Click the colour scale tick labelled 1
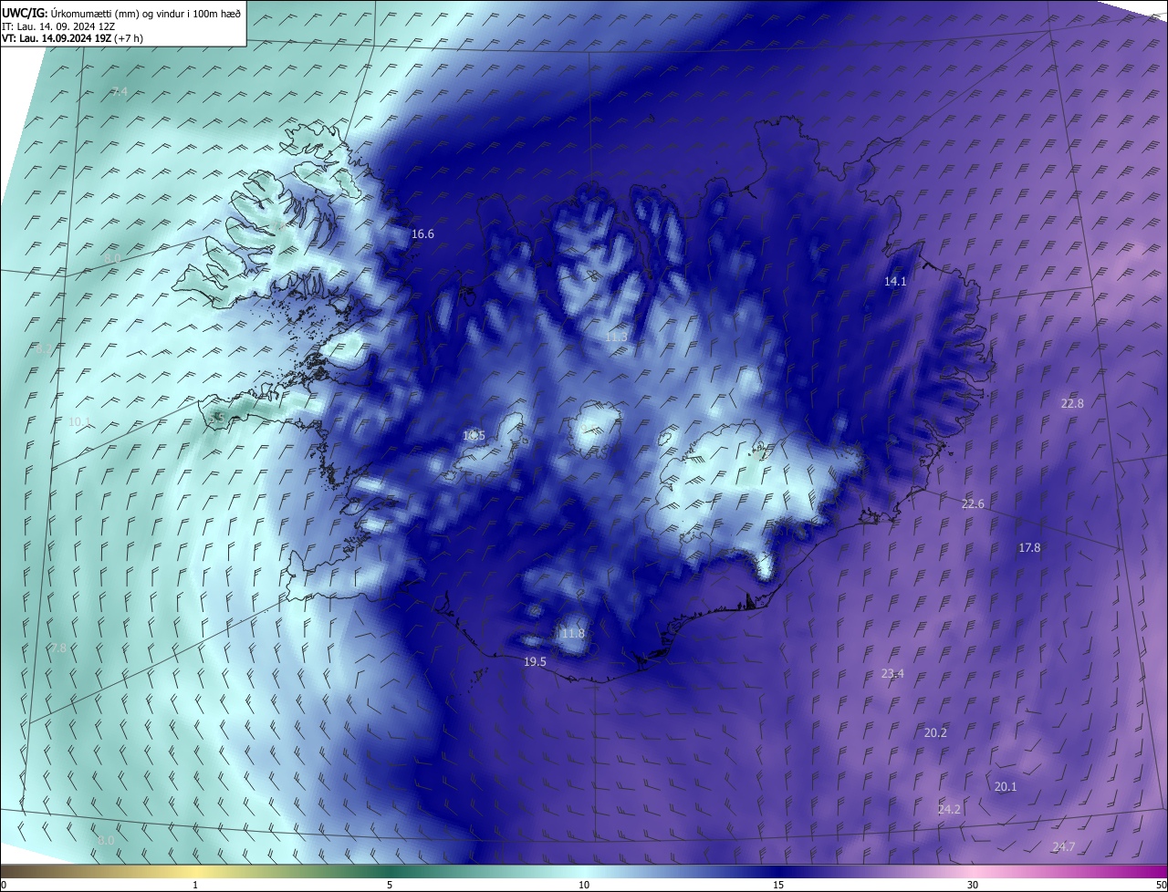1168x892 pixels. [195, 886]
